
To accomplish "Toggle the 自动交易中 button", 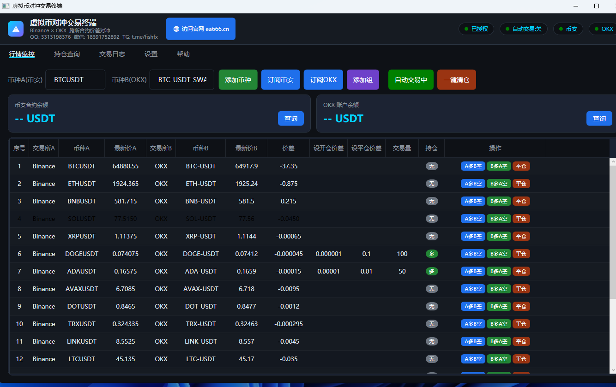I will (x=411, y=80).
